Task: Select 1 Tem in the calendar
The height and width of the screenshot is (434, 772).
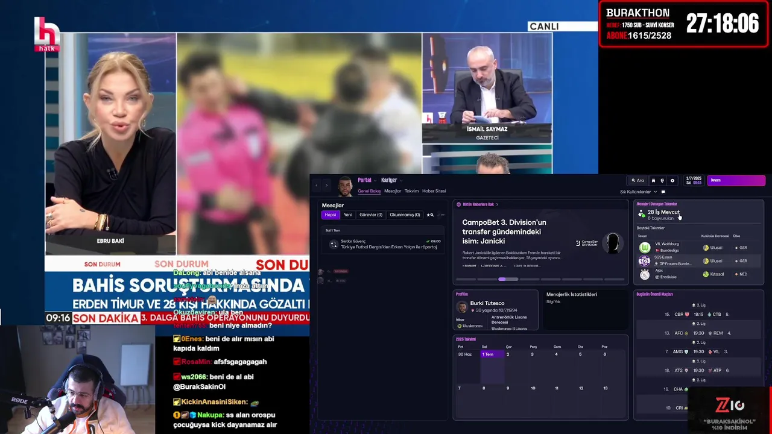Action: click(492, 366)
